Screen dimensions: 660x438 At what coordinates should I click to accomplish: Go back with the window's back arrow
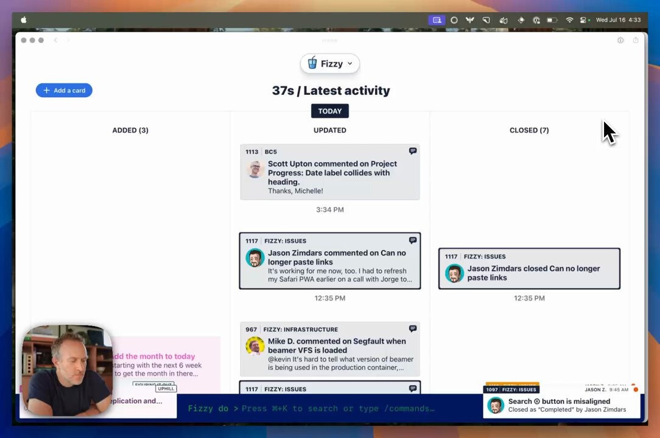click(x=55, y=40)
